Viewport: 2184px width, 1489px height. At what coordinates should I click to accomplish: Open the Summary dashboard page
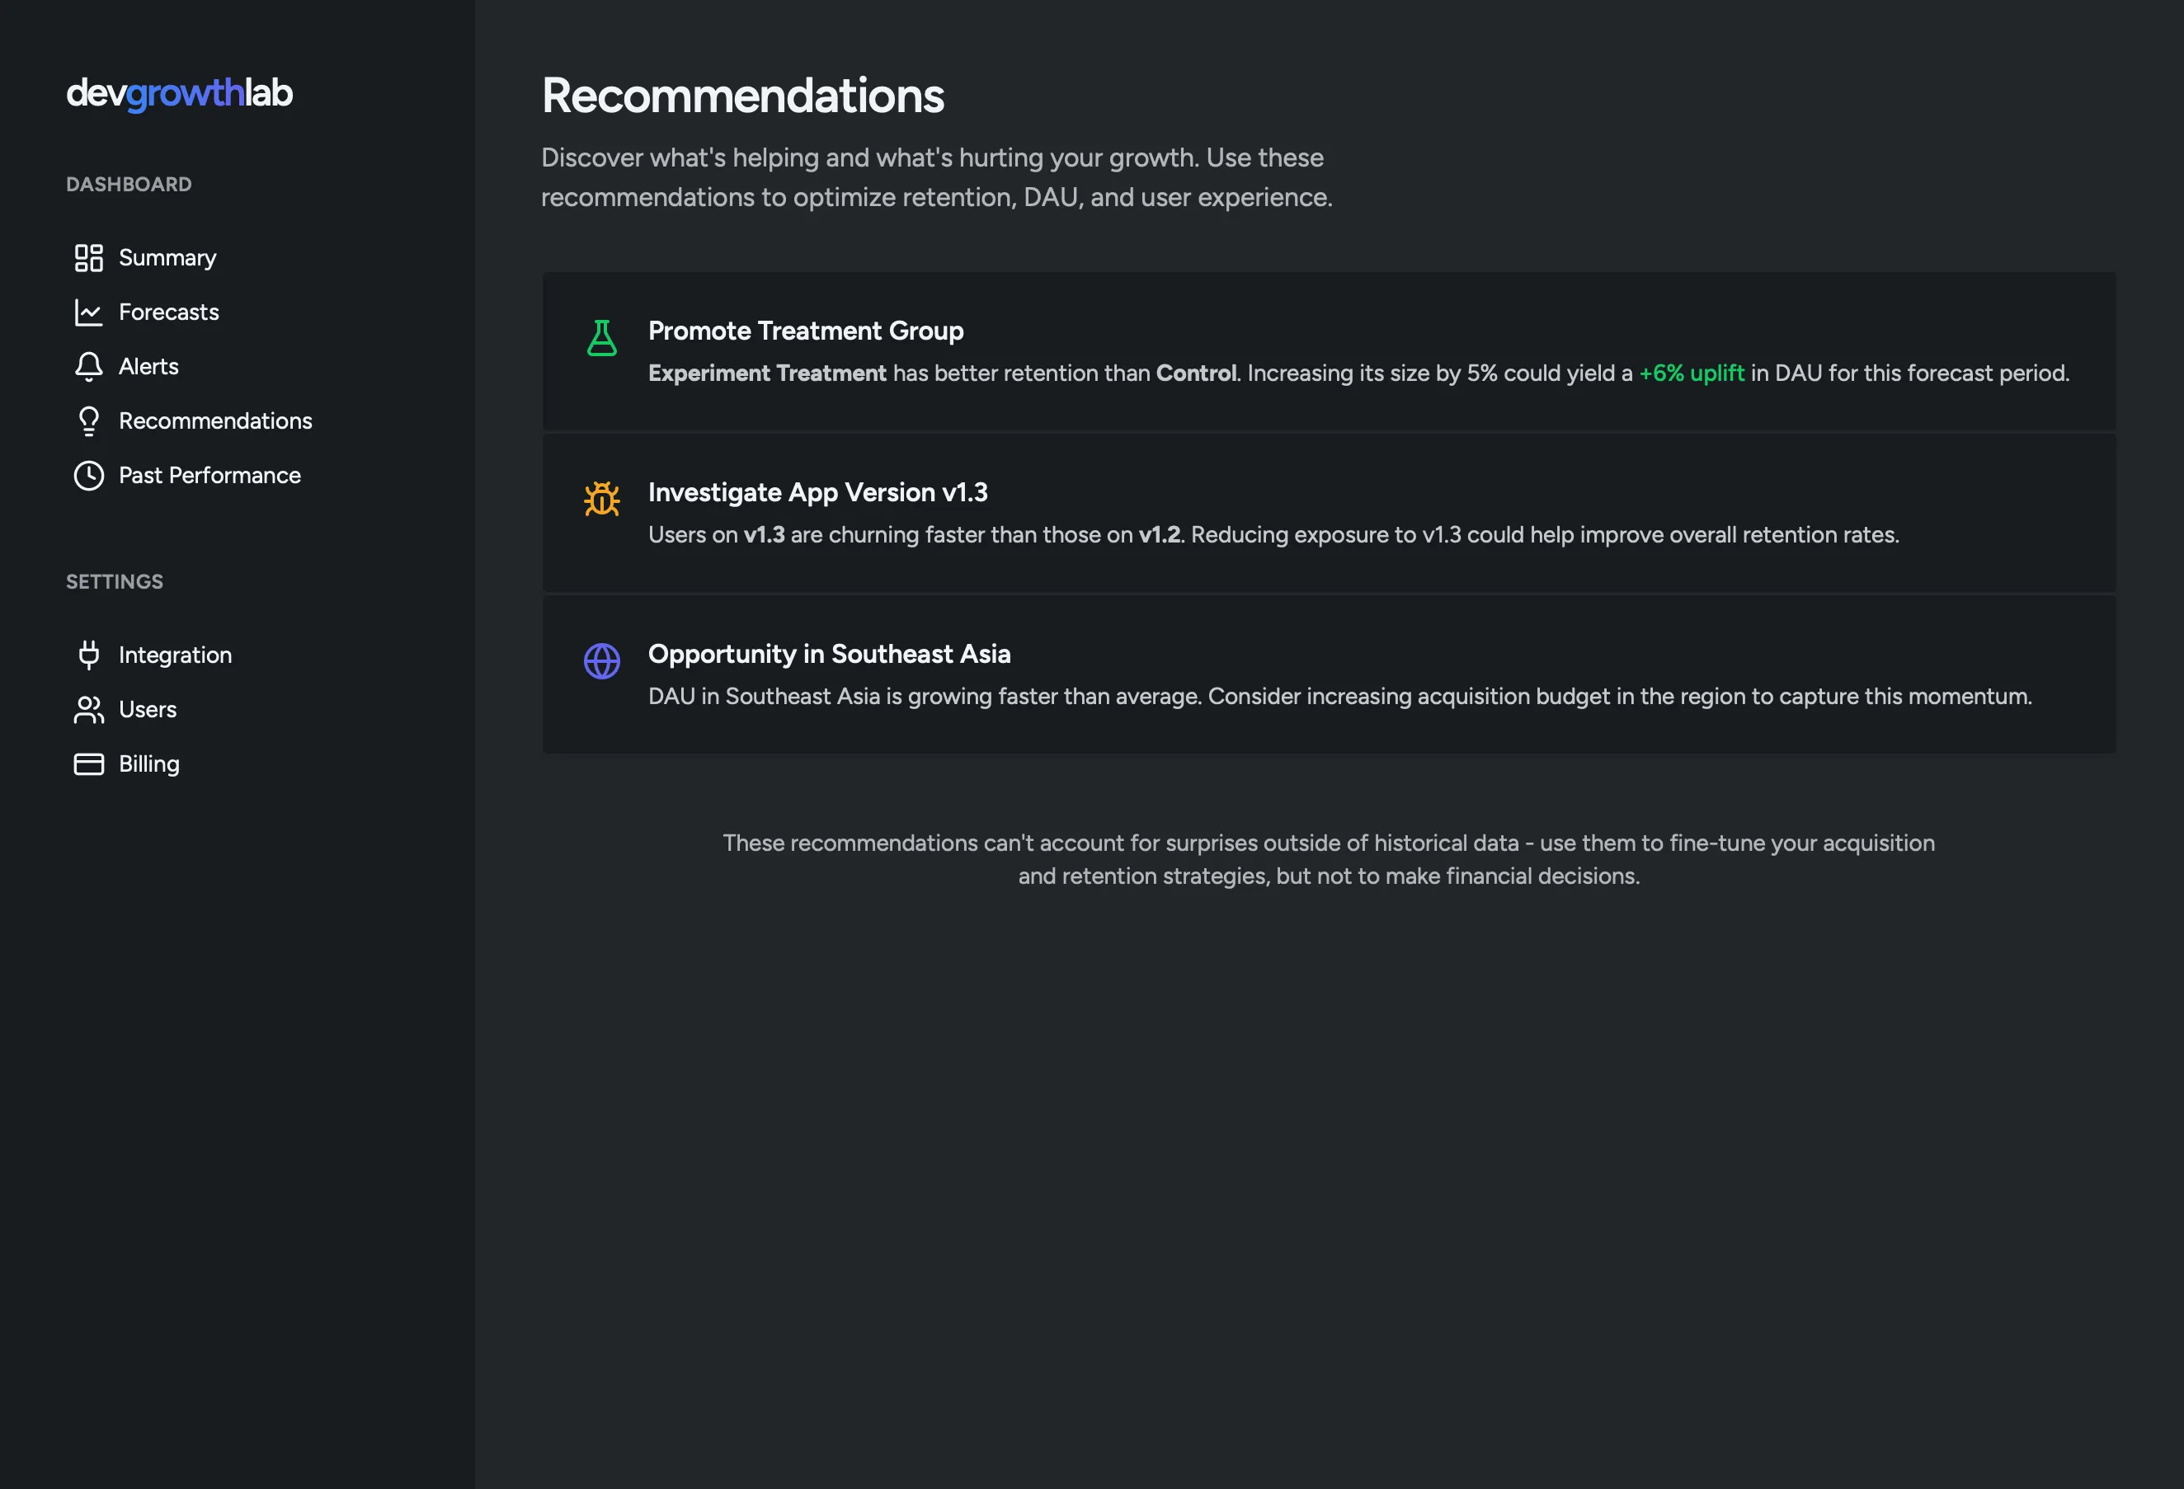pos(167,257)
